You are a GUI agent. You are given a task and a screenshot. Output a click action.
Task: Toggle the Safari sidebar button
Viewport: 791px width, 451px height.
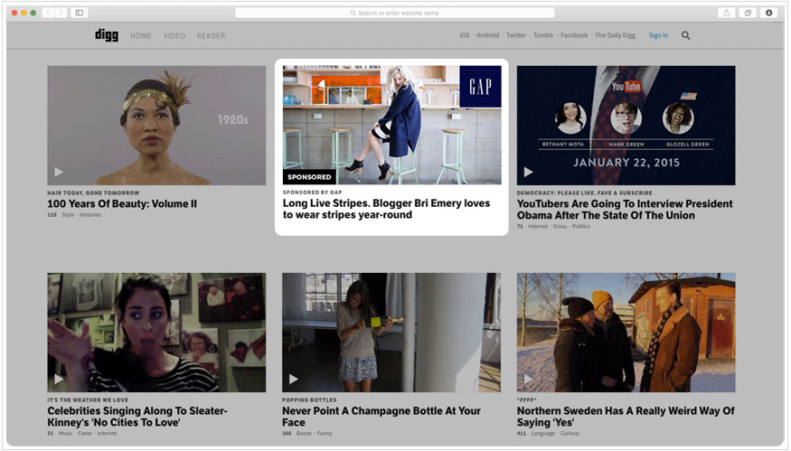tap(80, 13)
